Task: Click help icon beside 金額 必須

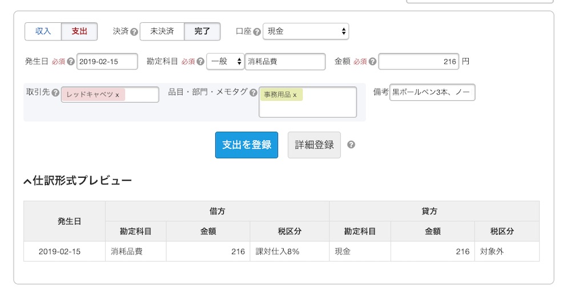Action: pyautogui.click(x=373, y=62)
